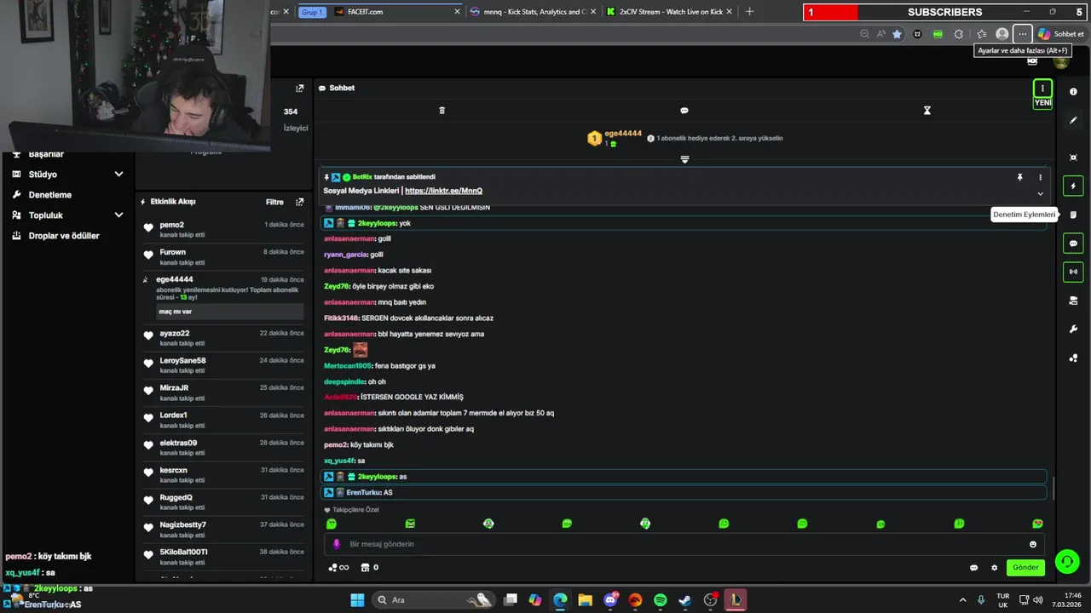Collapse the pinned message with the chevron
The image size is (1091, 613).
(1040, 193)
